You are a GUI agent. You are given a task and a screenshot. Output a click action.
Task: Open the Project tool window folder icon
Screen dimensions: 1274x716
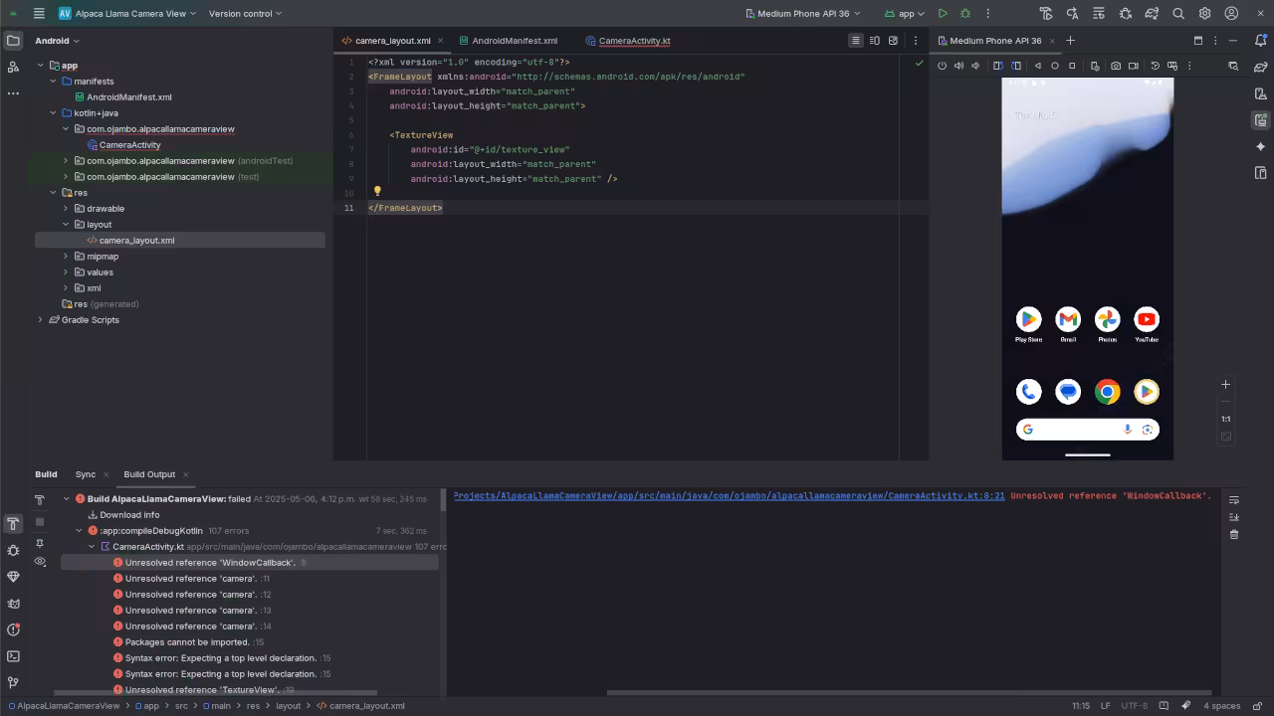(x=13, y=41)
